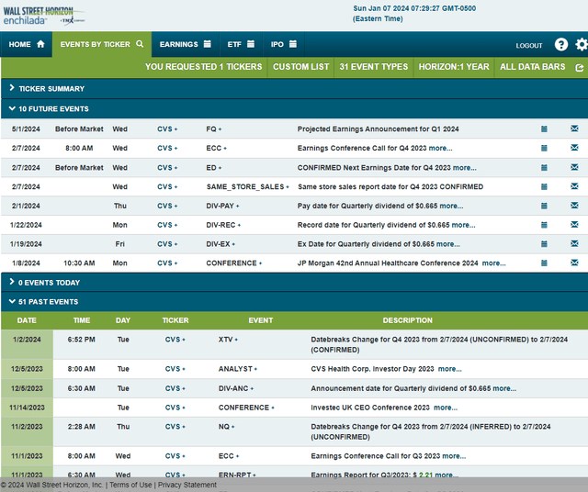Image resolution: width=588 pixels, height=492 pixels.
Task: Open more link for Earnings Conference Call Q4 2023
Action: (441, 148)
